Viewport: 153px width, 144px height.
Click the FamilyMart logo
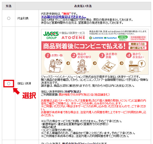[x=110, y=38]
